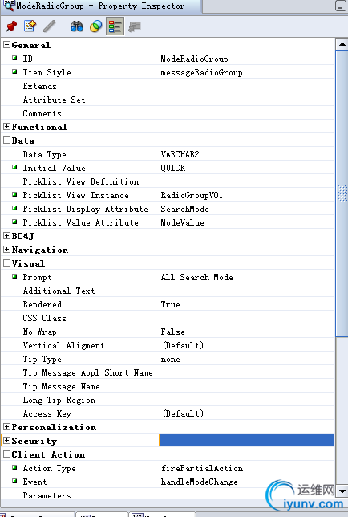Viewport: 348px width, 517px height.
Task: Click the value RadioGroupVO1
Action: pyautogui.click(x=192, y=195)
